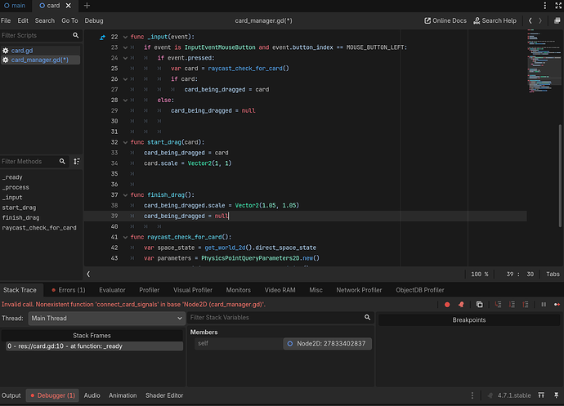Viewport: 564px width, 406px height.
Task: Click the search icon in Filter Scripts
Action: (x=75, y=35)
